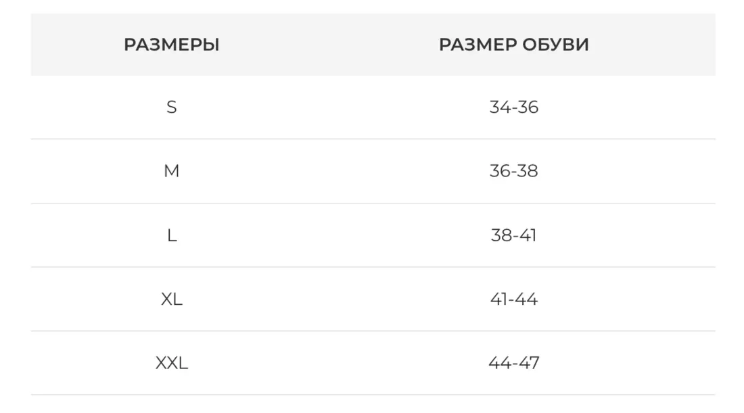This screenshot has width=744, height=413.
Task: Click the number 47 in the XXL range
Action: tap(530, 363)
